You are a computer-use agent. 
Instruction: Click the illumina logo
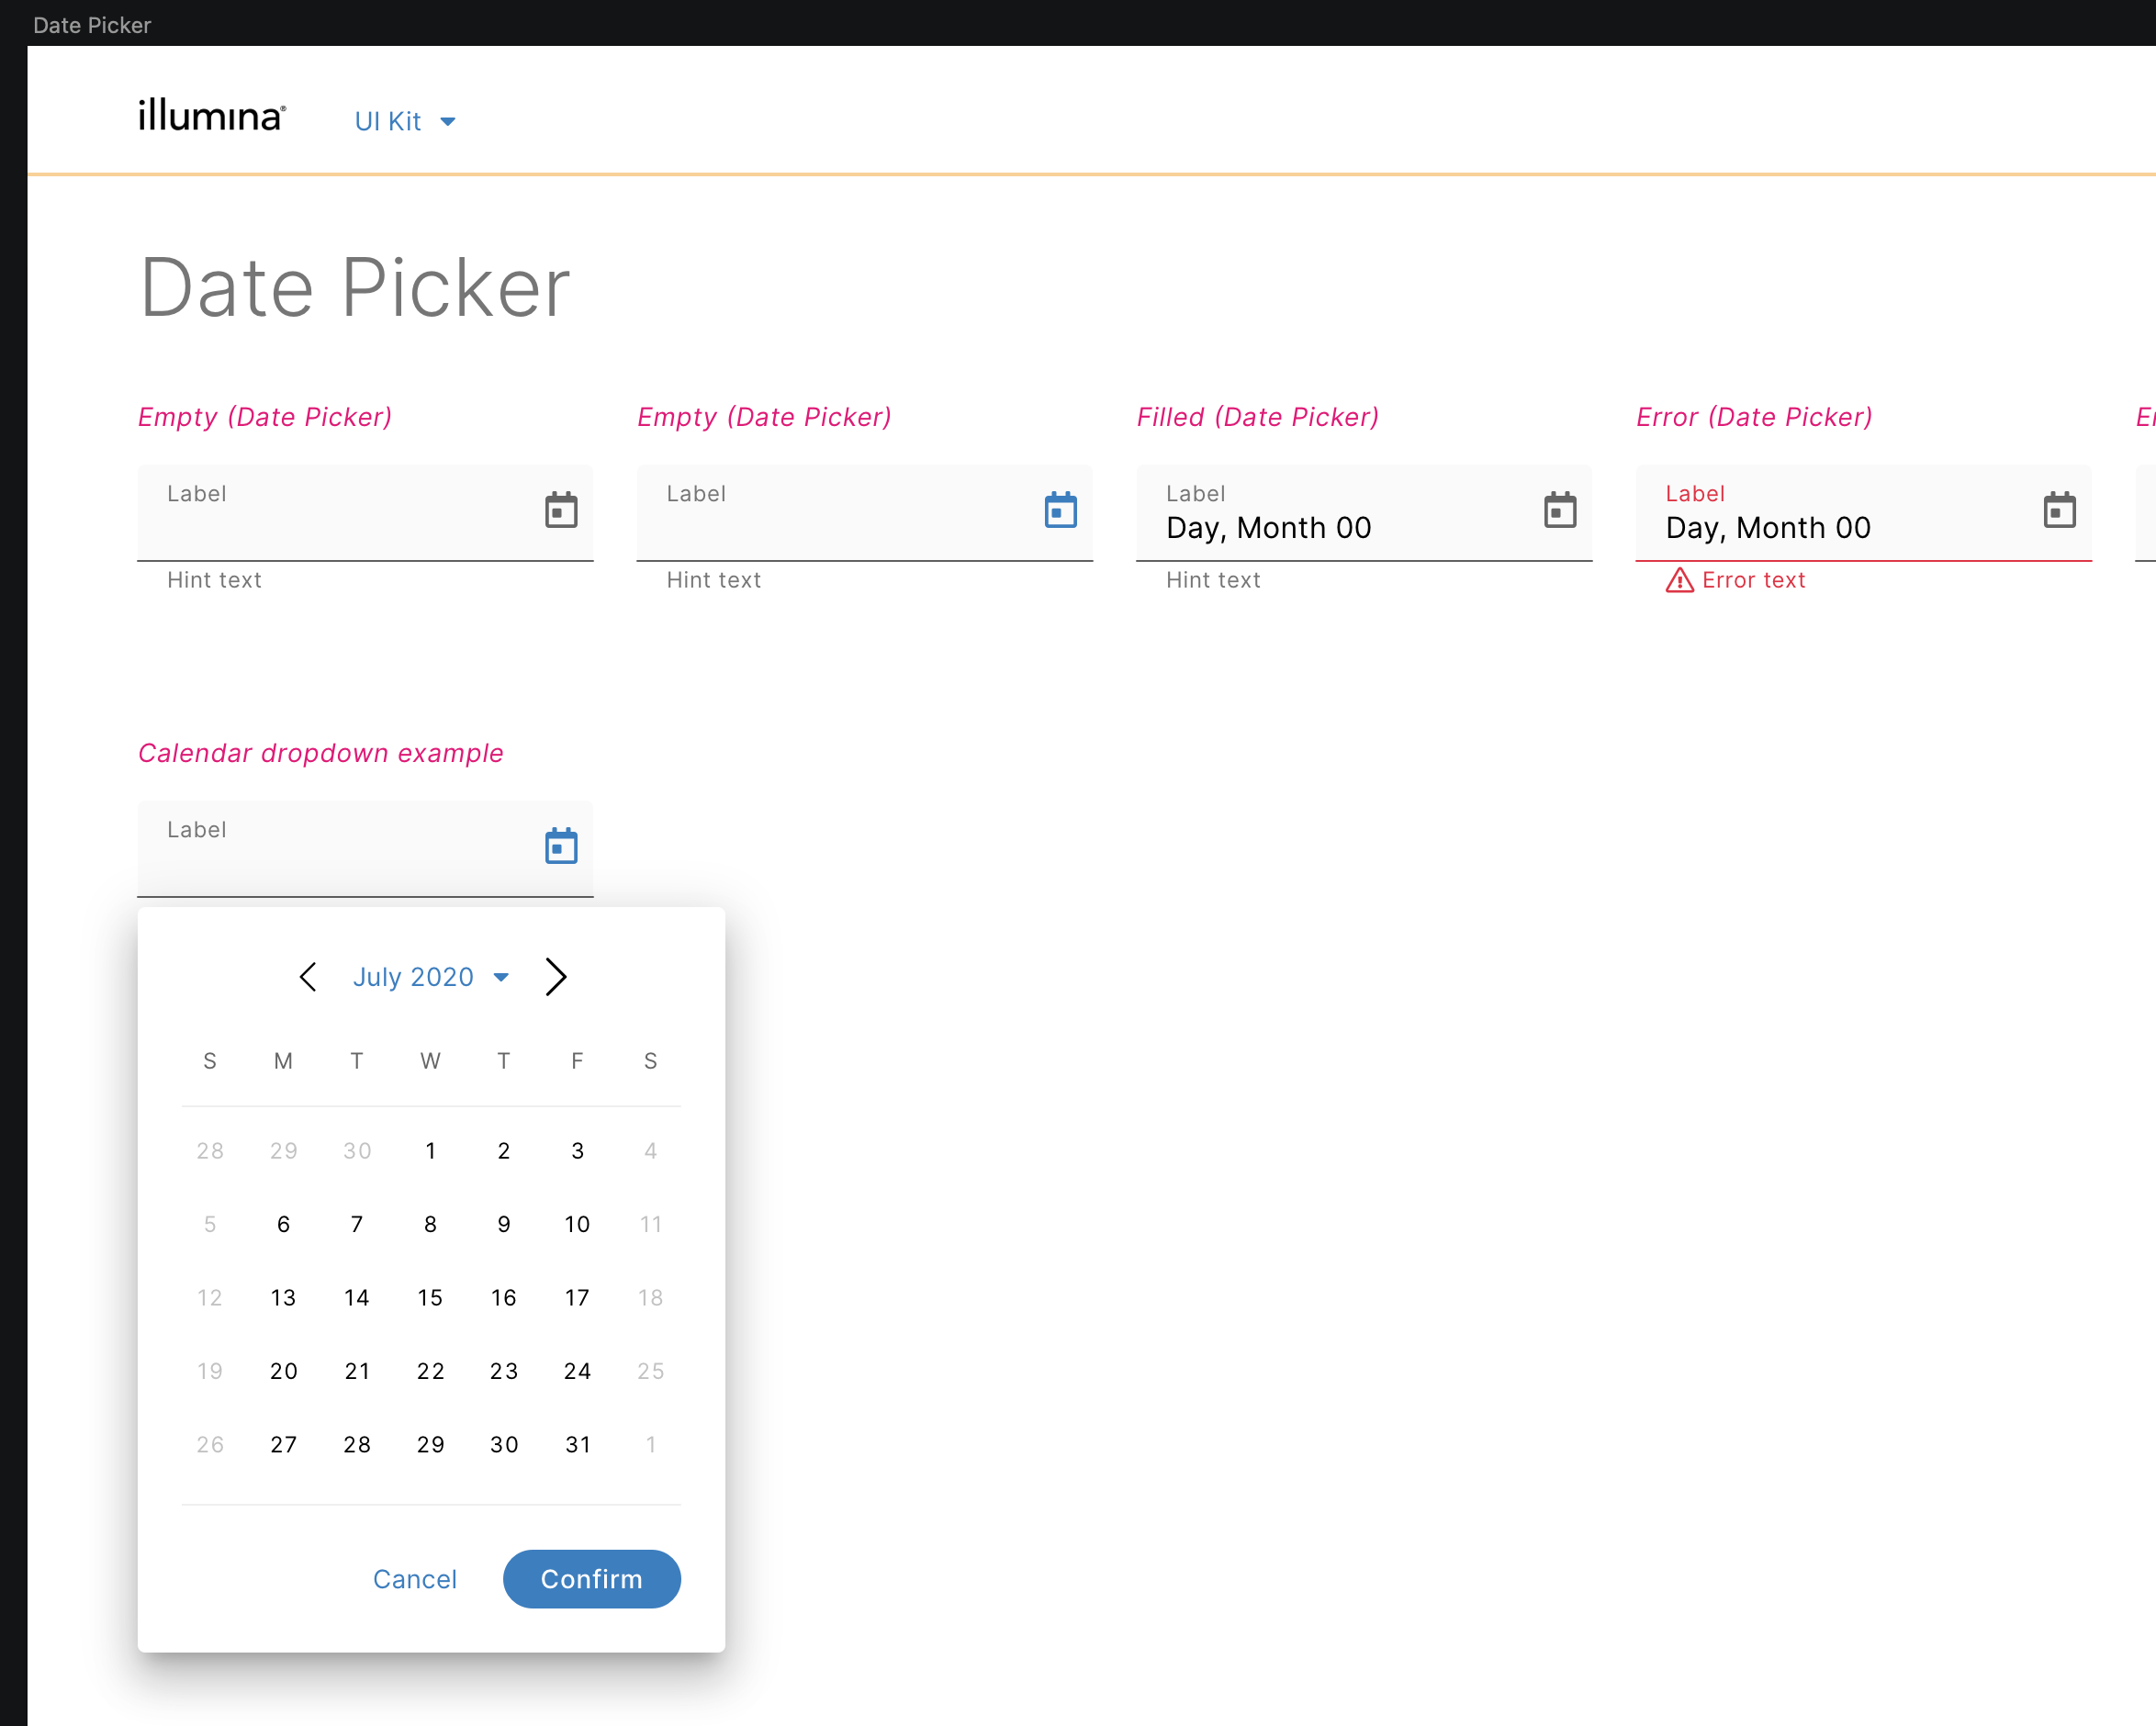pyautogui.click(x=212, y=116)
